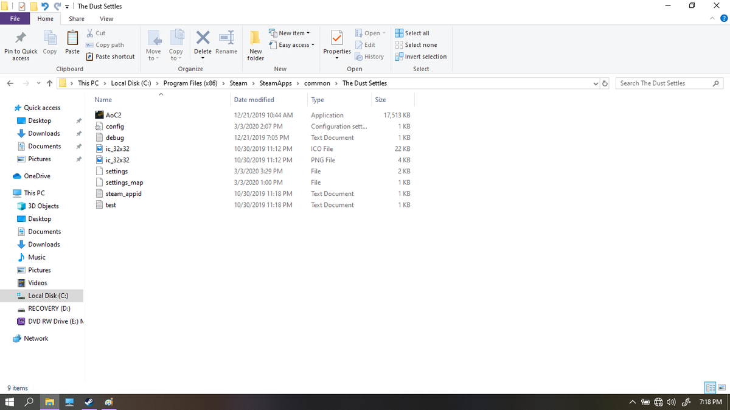Image resolution: width=730 pixels, height=410 pixels.
Task: Refresh The Dust Settles folder
Action: pyautogui.click(x=605, y=83)
